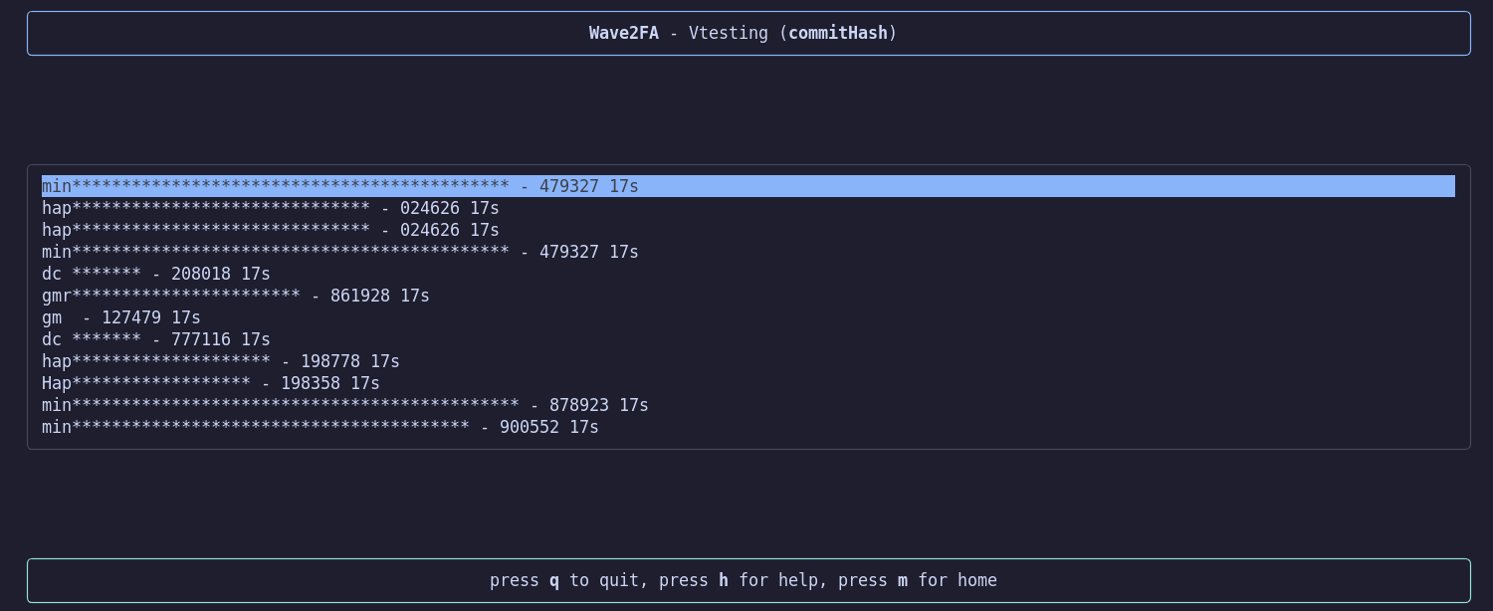Click the 17s countdown on the 900552 row

tap(584, 427)
